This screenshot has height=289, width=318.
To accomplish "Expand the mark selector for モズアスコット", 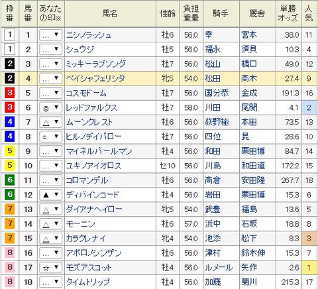I will click(50, 268).
